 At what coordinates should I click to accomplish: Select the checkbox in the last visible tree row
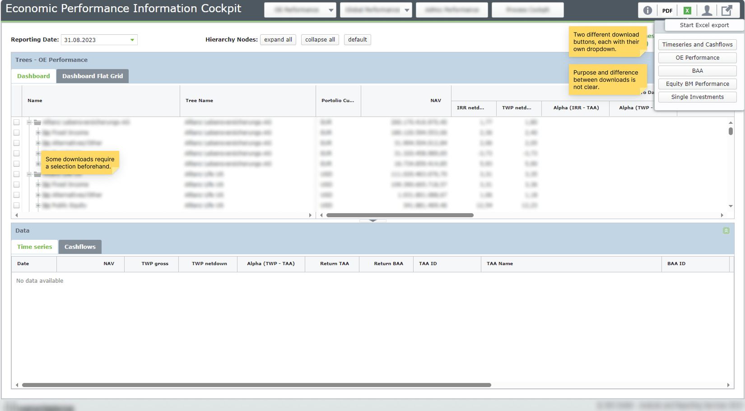coord(17,205)
